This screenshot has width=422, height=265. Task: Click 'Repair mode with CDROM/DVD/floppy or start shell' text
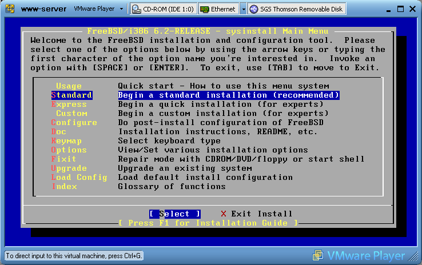241,159
